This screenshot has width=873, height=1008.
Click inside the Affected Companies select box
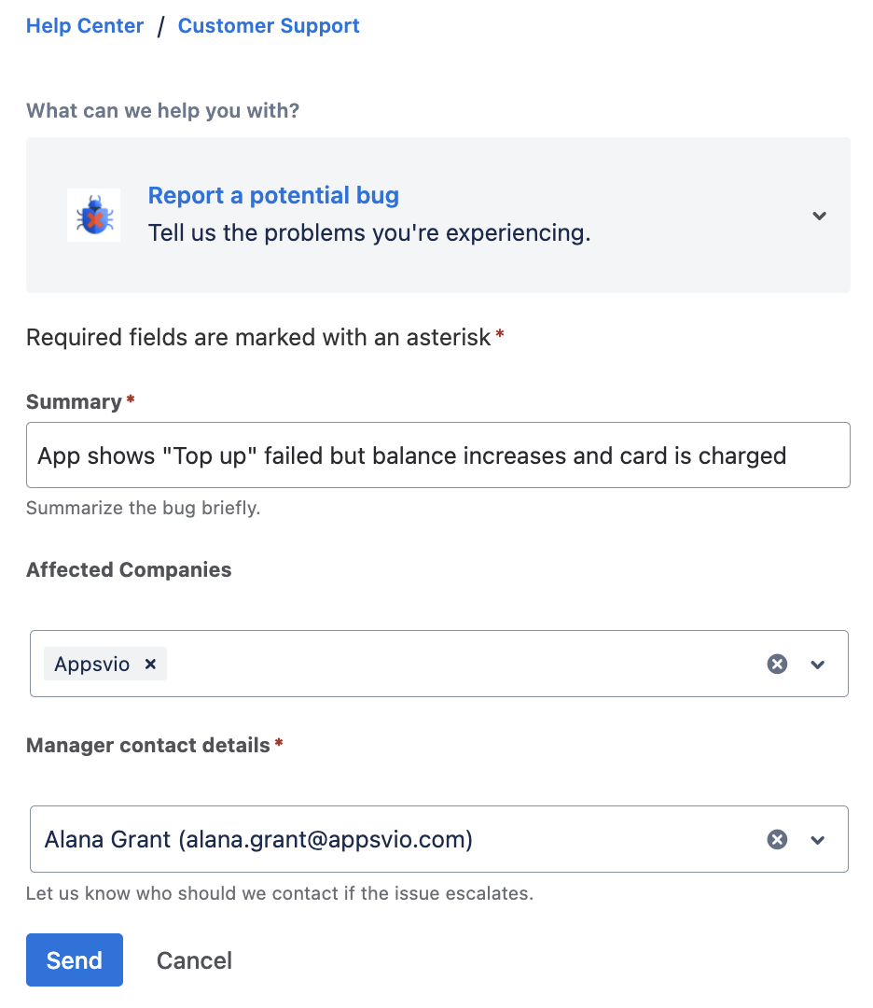(466, 665)
